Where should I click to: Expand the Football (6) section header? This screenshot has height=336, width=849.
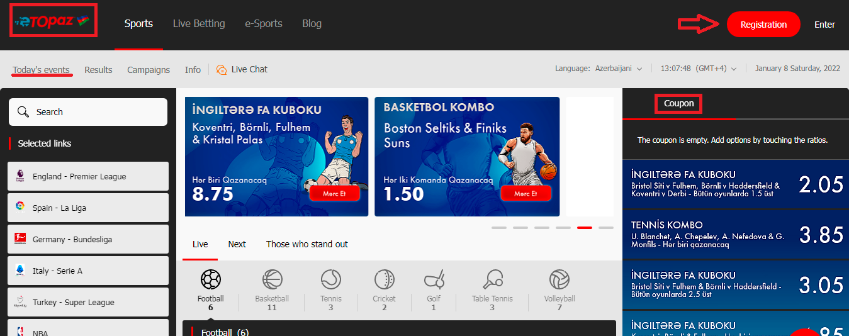[x=399, y=328]
